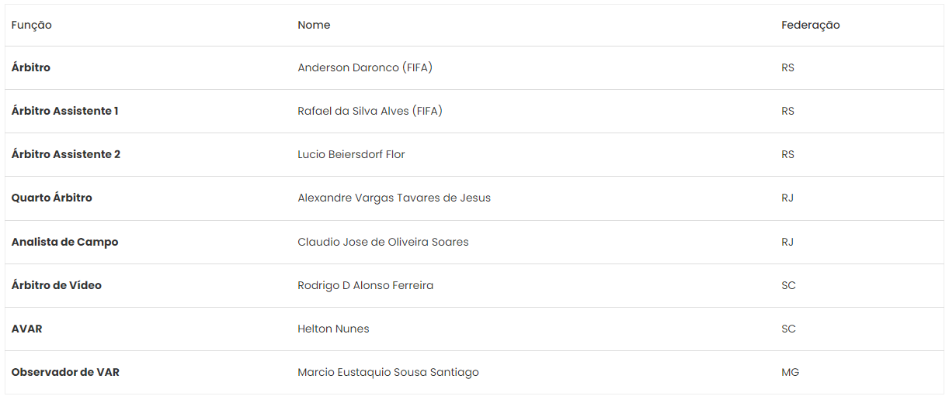Select Árbitro Assistente 2 label

click(65, 154)
